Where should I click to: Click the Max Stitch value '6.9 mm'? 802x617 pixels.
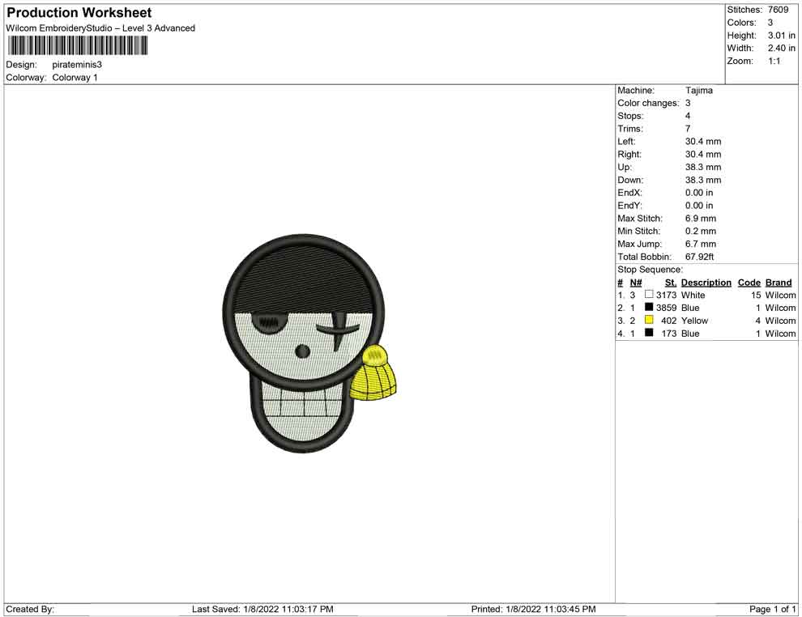click(701, 219)
